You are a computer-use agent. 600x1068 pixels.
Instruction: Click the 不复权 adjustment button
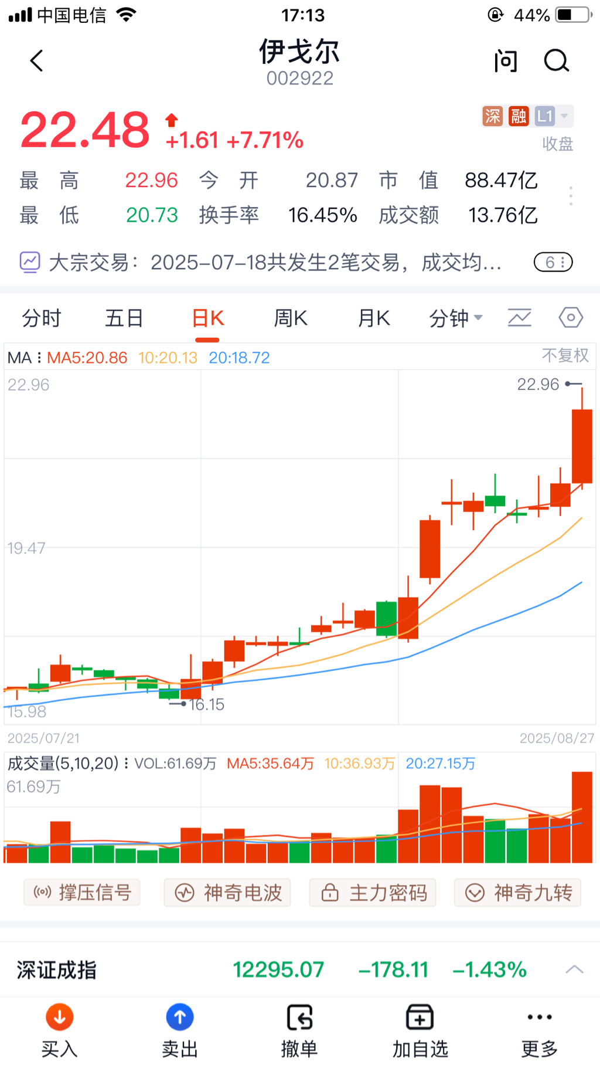pyautogui.click(x=565, y=355)
